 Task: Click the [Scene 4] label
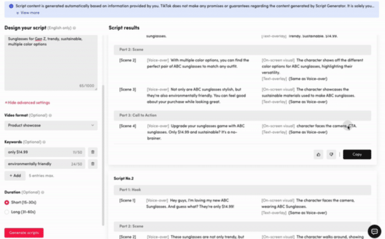point(128,126)
